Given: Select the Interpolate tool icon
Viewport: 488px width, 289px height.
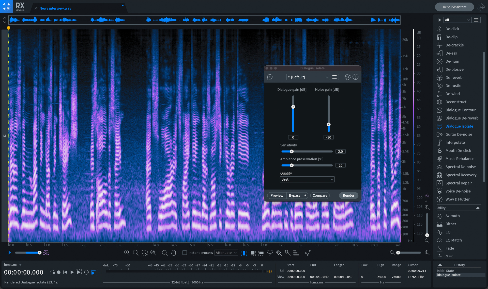Looking at the screenshot, I should pos(440,142).
